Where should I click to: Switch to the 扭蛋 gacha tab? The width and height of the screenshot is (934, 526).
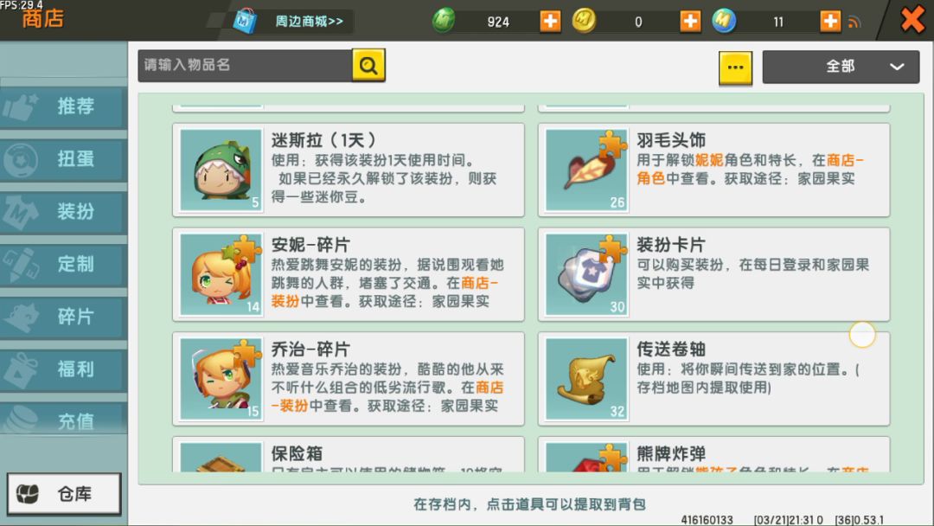click(63, 159)
